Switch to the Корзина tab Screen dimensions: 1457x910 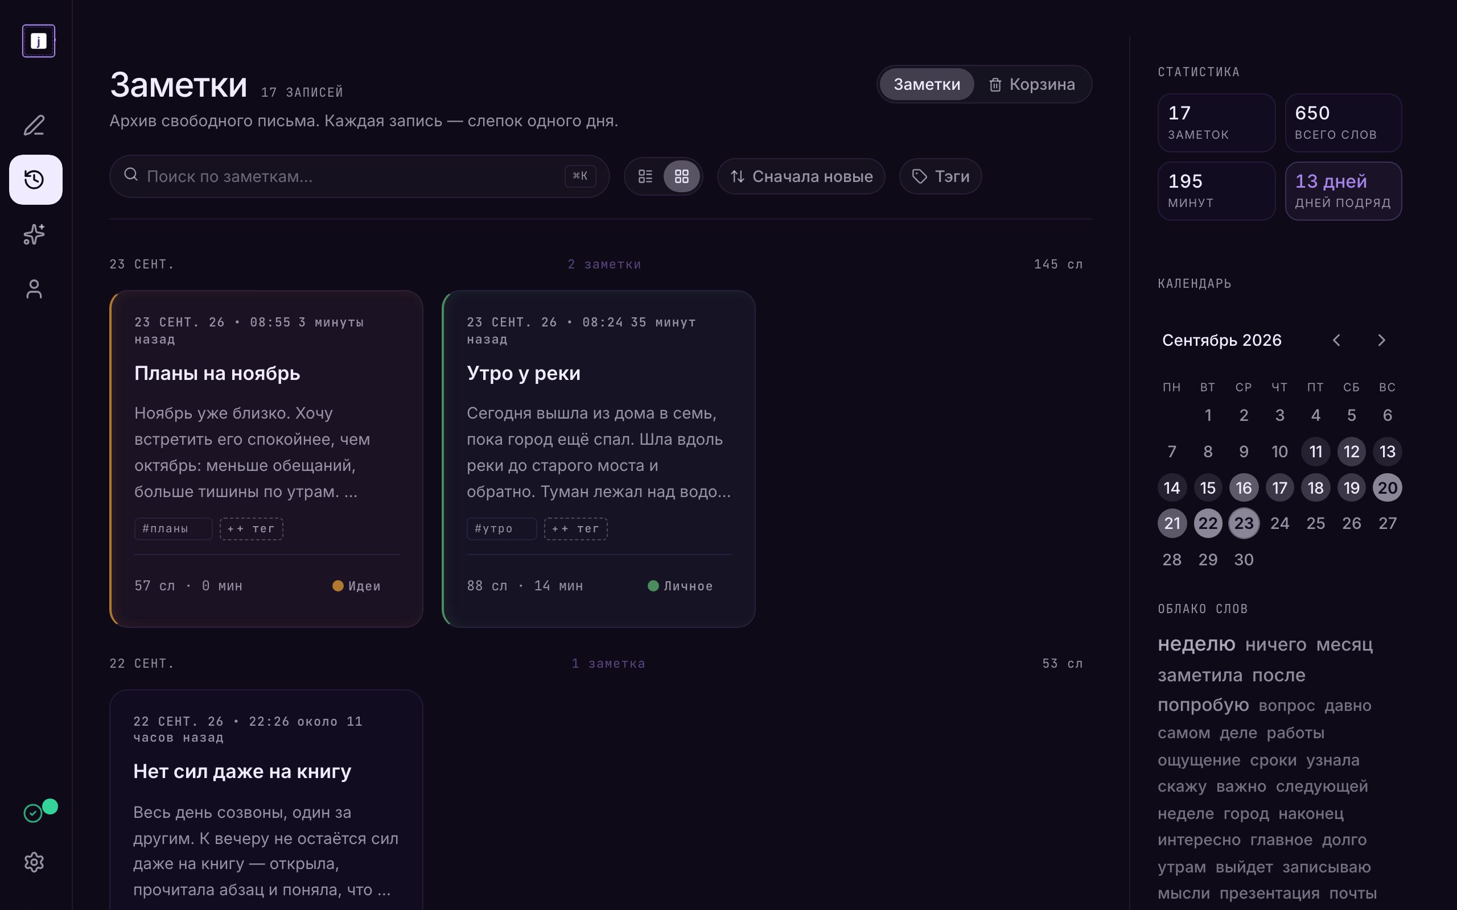click(1032, 84)
